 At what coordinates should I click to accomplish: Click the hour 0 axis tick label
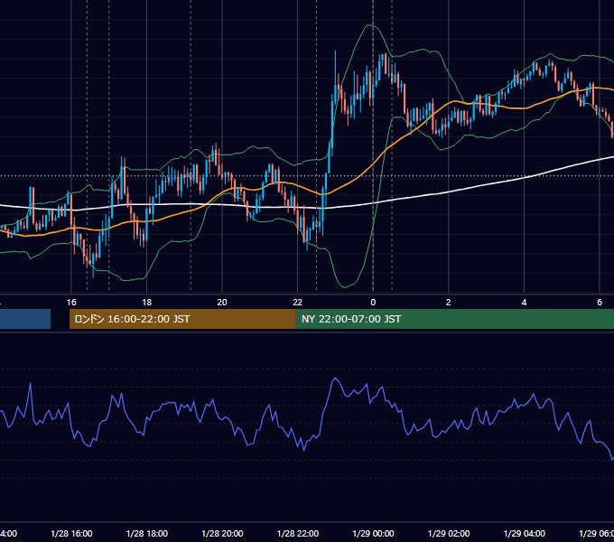373,302
